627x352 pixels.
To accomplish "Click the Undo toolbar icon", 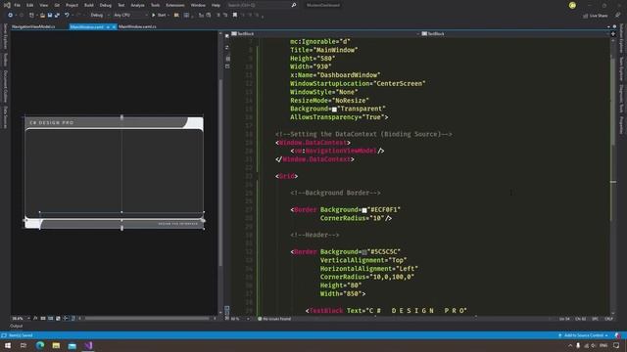I will point(67,16).
